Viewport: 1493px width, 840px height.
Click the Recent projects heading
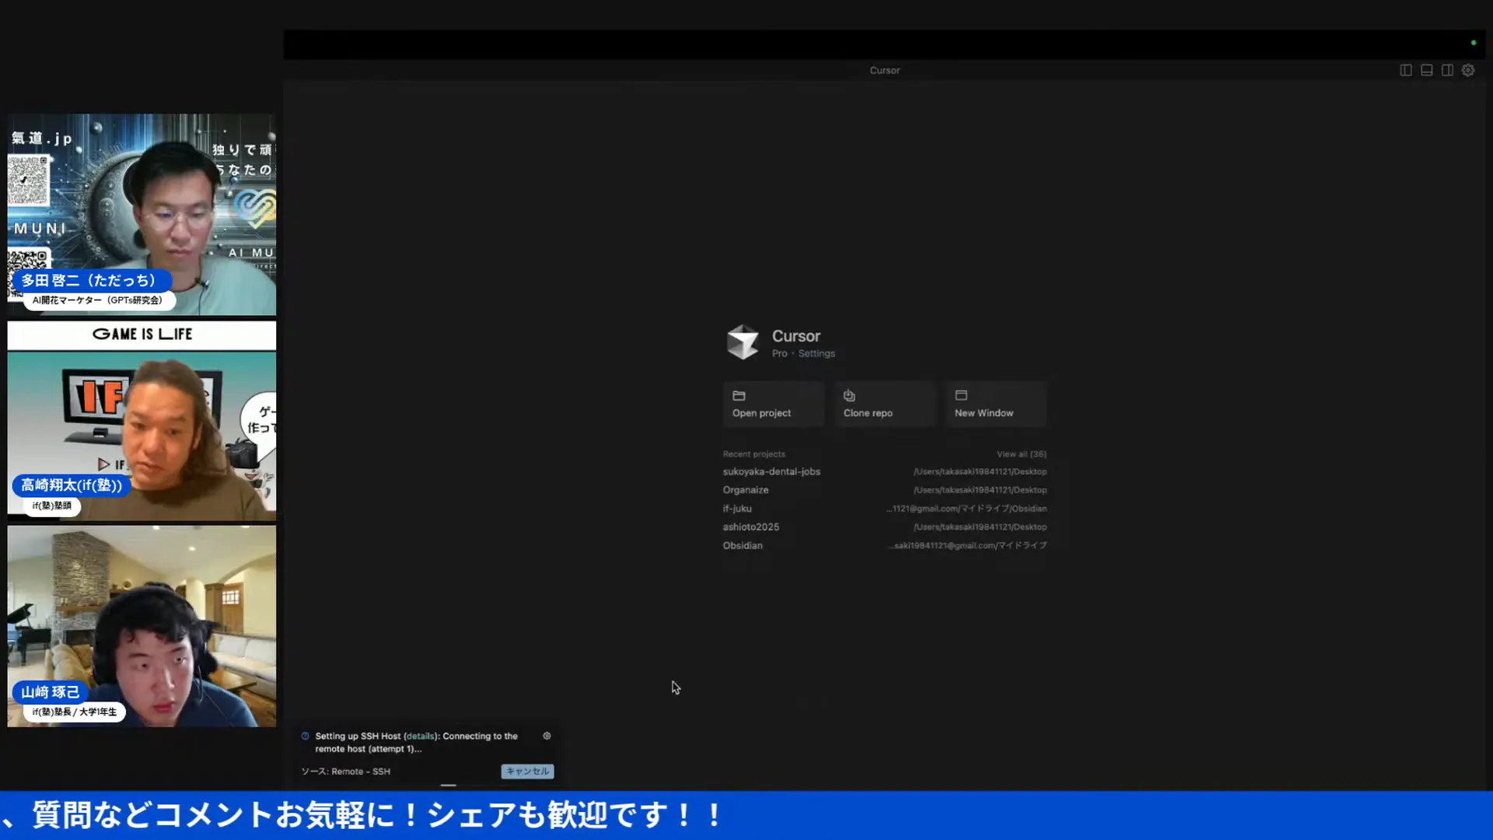point(754,454)
